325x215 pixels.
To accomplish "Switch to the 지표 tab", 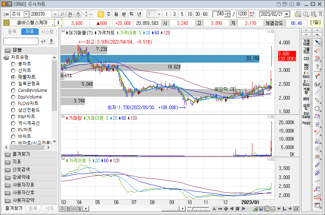I will (30, 31).
